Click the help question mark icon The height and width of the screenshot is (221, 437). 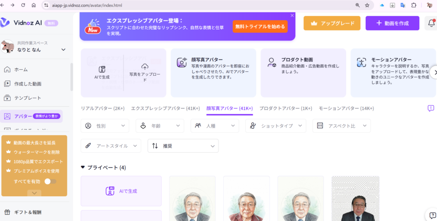coord(432,215)
